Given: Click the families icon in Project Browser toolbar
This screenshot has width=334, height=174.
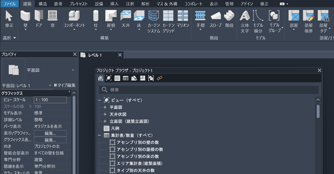Looking at the screenshot, I should pos(143,78).
